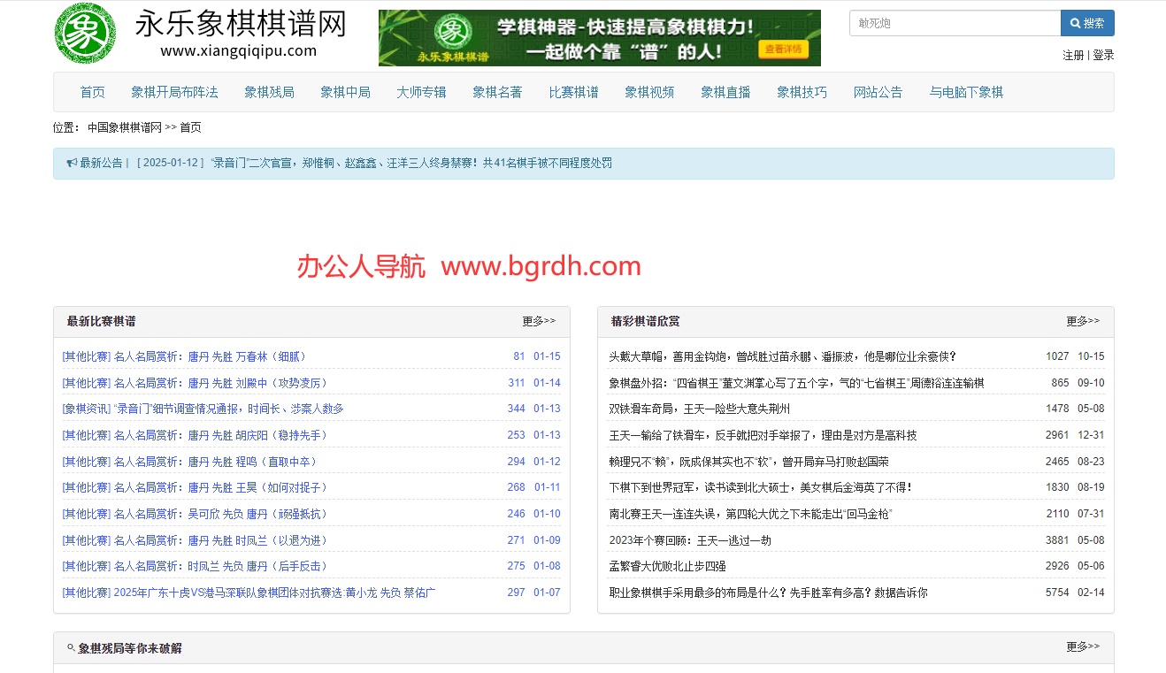The width and height of the screenshot is (1166, 673).
Task: Select 大师专辑 from the navigation bar
Action: click(421, 92)
